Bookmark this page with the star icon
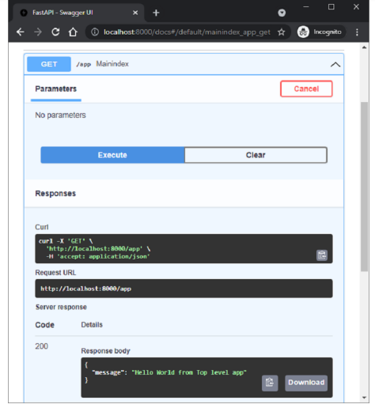This screenshot has width=375, height=408. coord(281,32)
